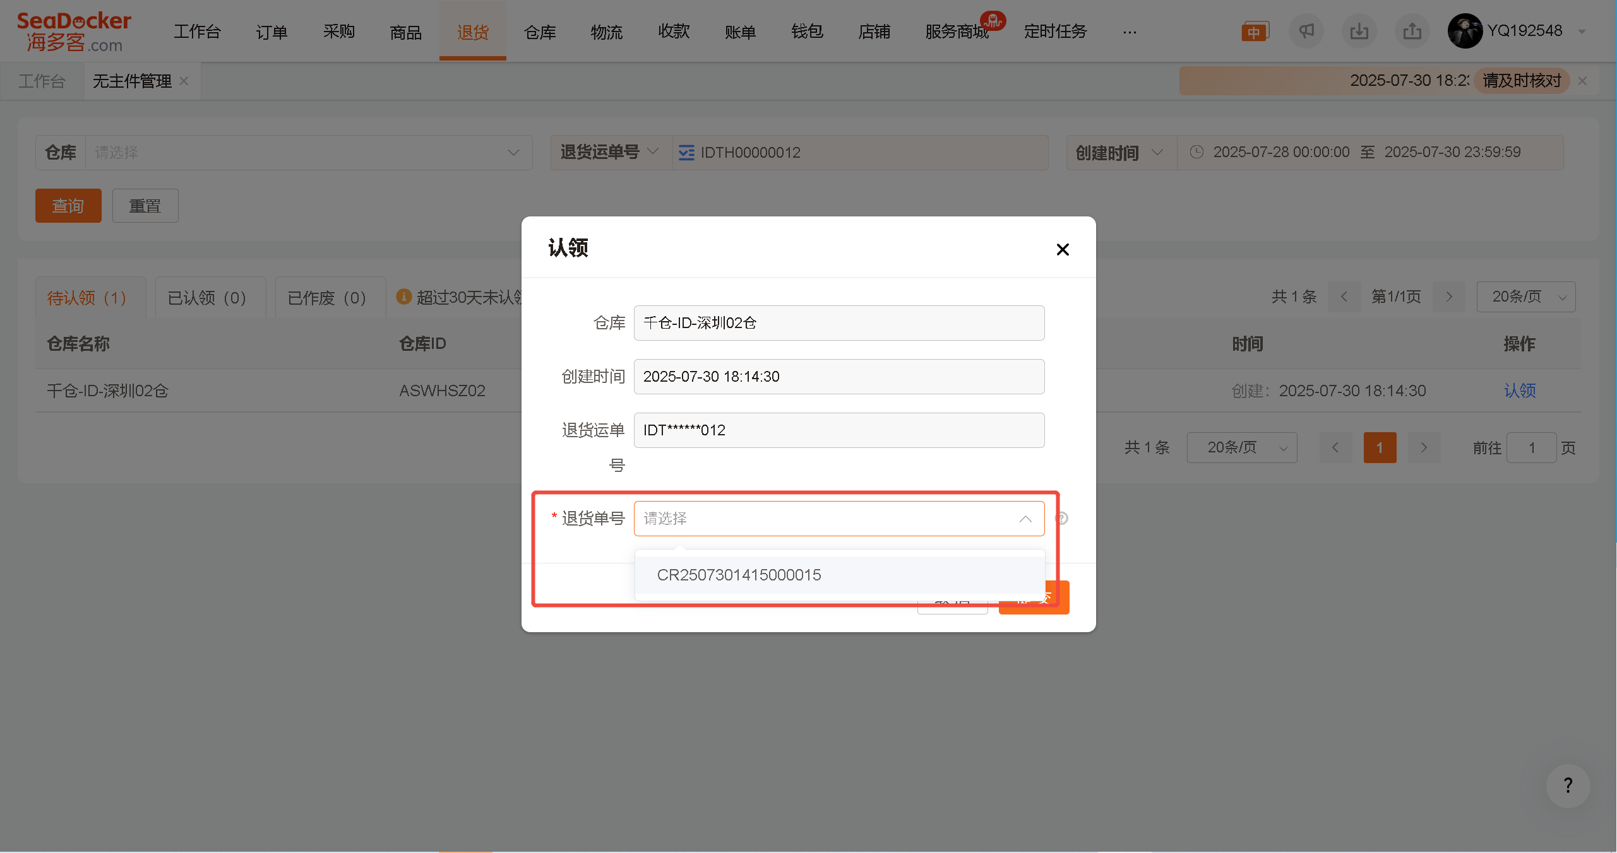The width and height of the screenshot is (1617, 853).
Task: Open the bottom 20条/页 page size dropdown
Action: pyautogui.click(x=1242, y=447)
